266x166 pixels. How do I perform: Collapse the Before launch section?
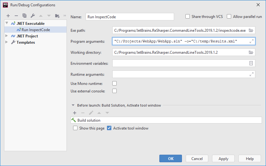point(73,105)
